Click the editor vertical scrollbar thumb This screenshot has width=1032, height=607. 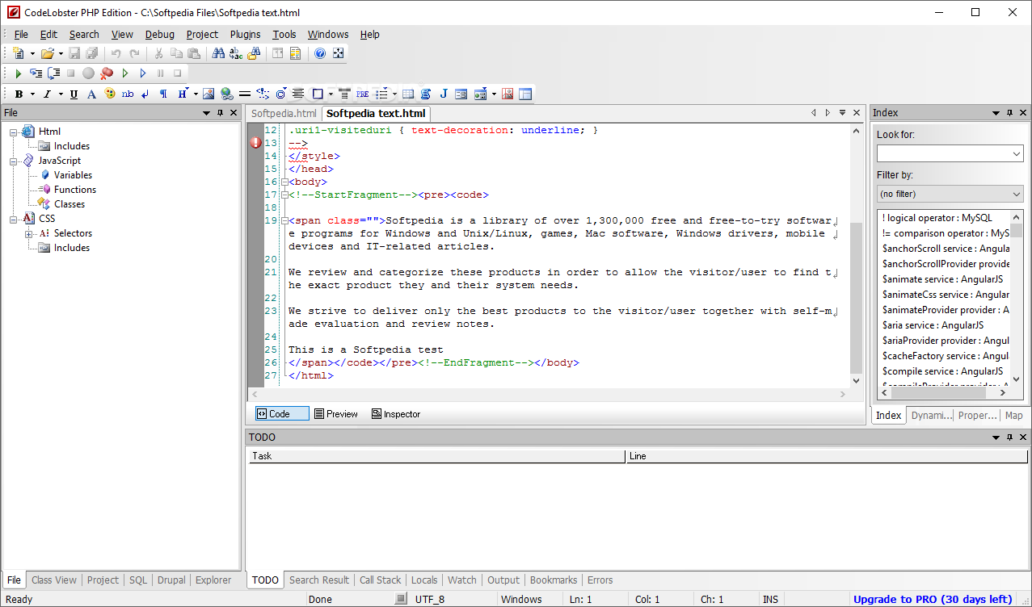(x=857, y=297)
